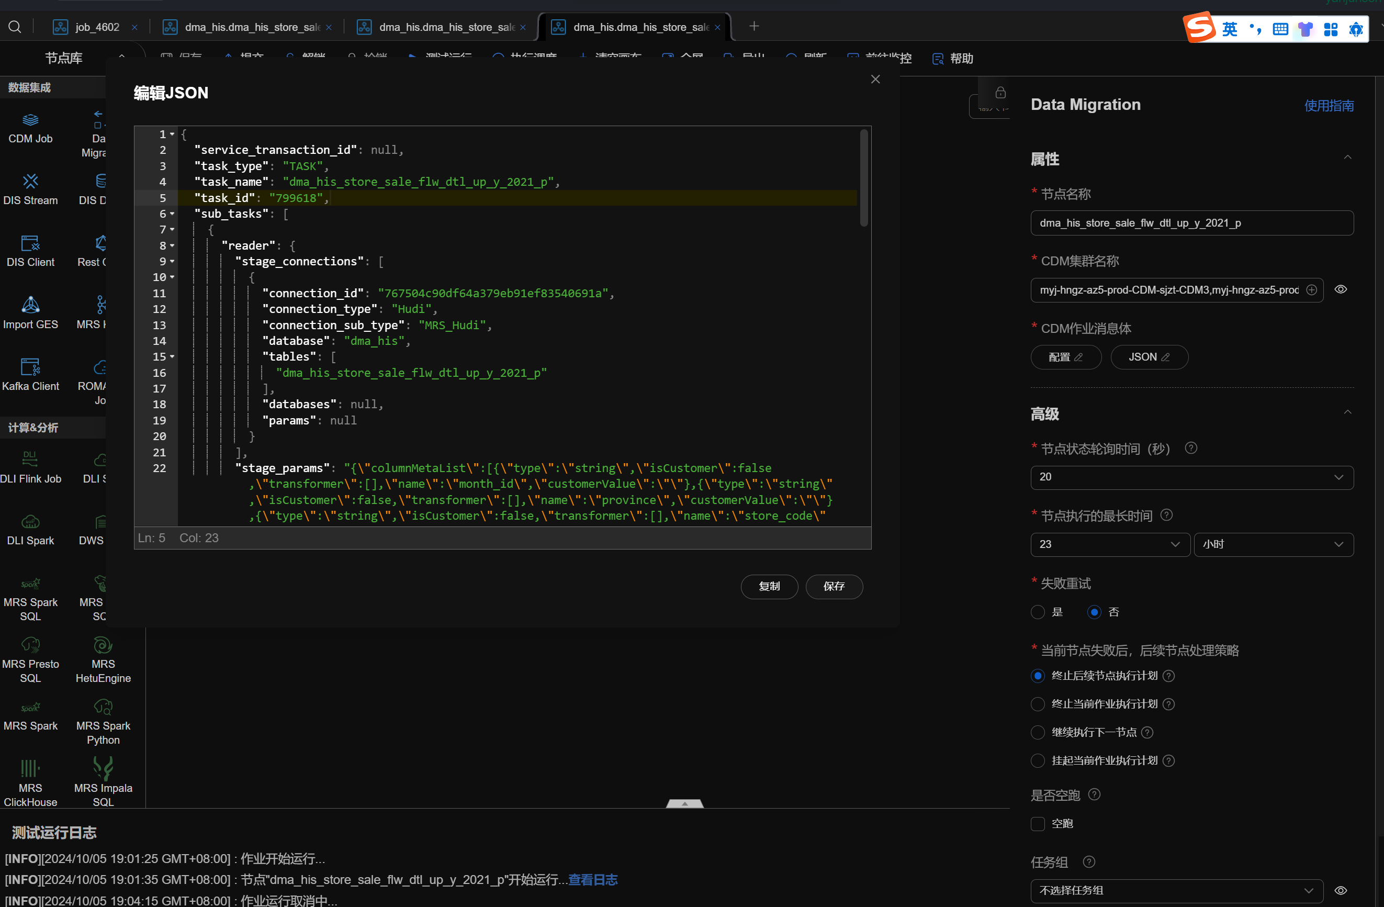Open the max execution time dropdown showing 23
Screen dimensions: 1384x907
click(1110, 544)
